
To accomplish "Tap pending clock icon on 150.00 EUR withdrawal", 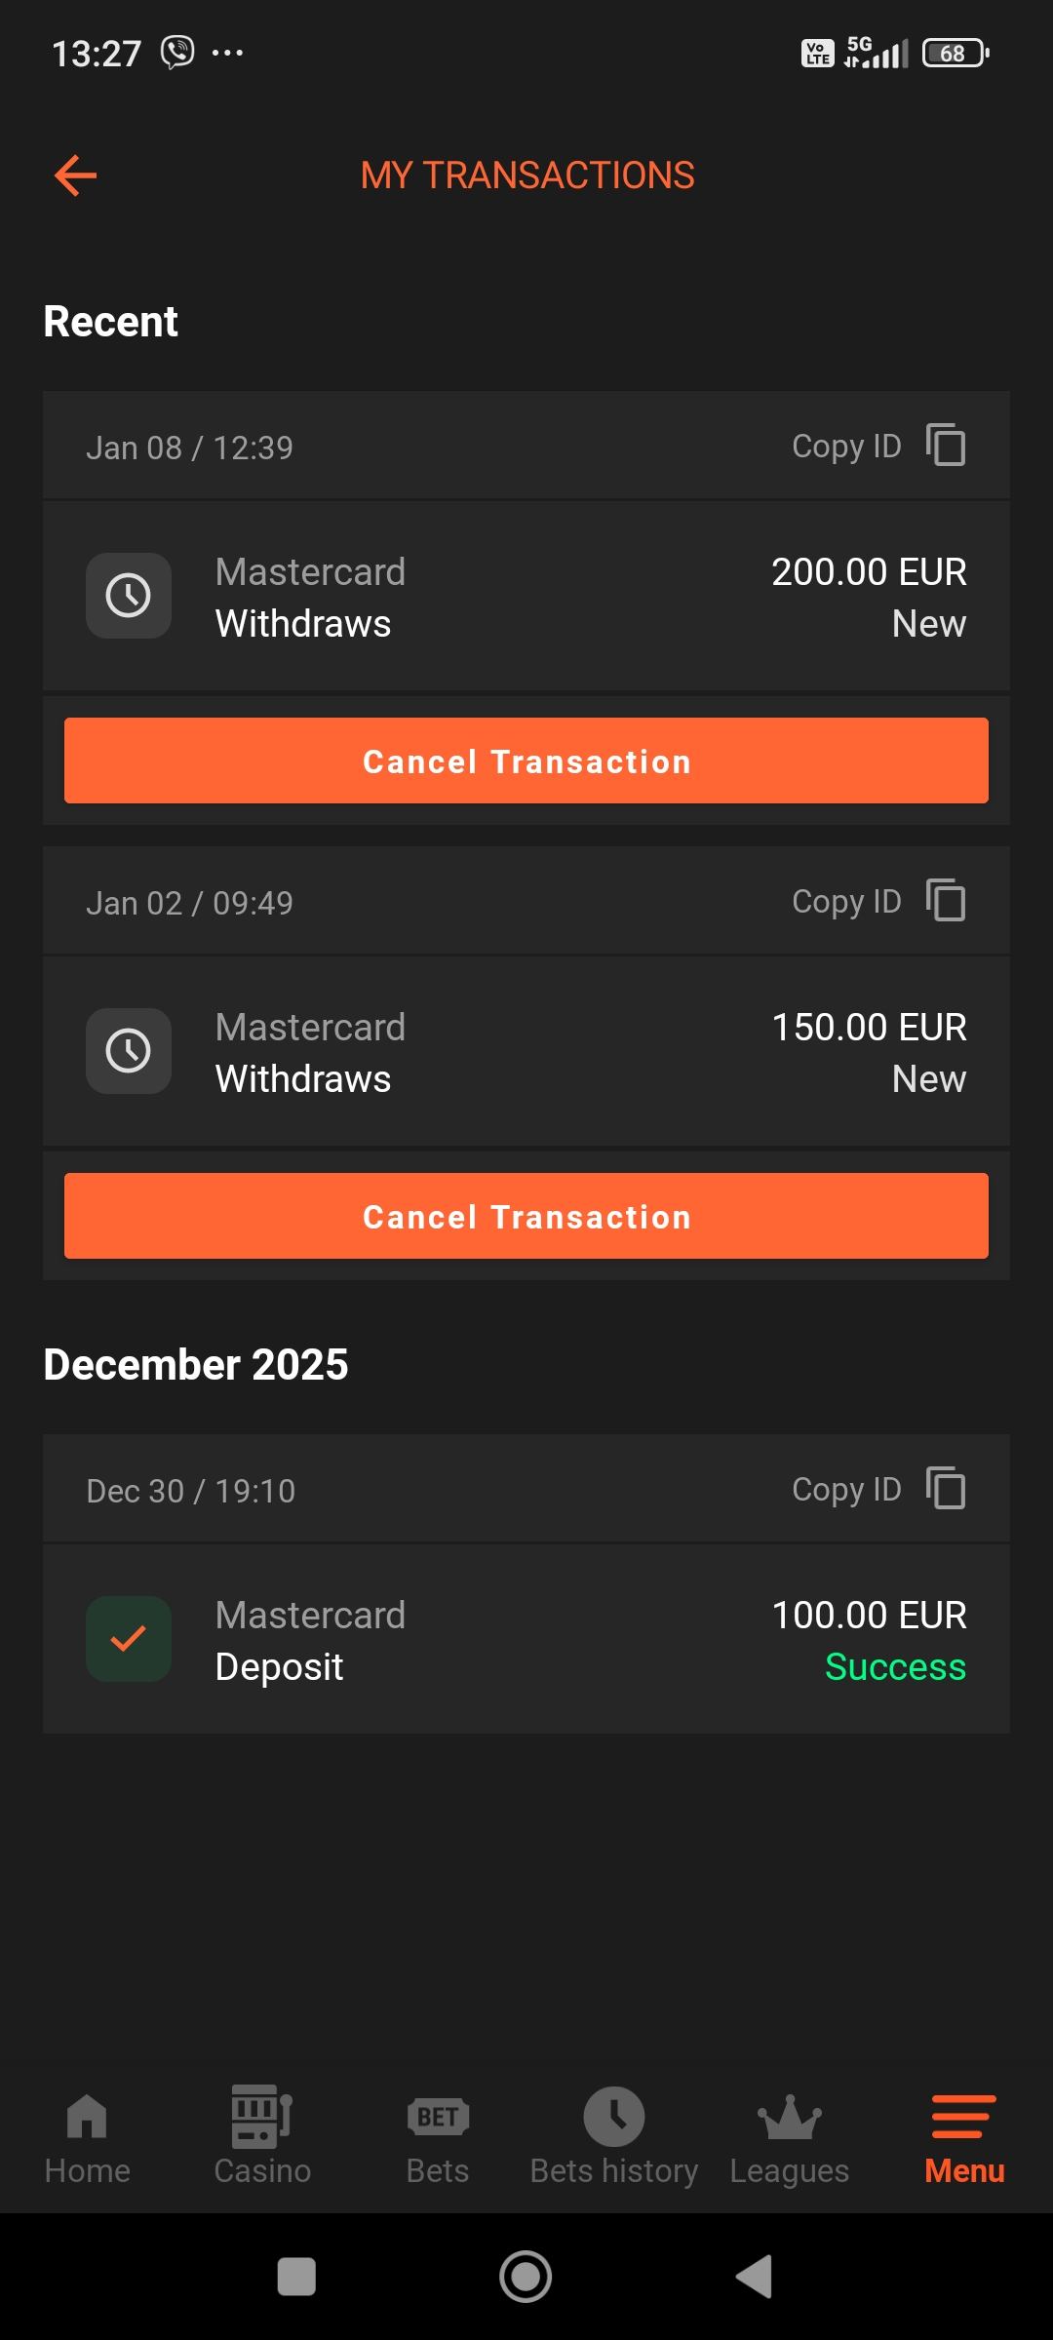I will click(129, 1051).
